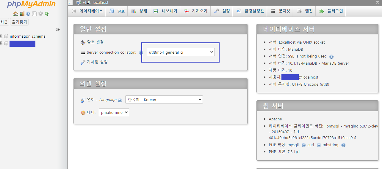Switch to the SQL tab
This screenshot has height=169, width=382.
pos(117,11)
